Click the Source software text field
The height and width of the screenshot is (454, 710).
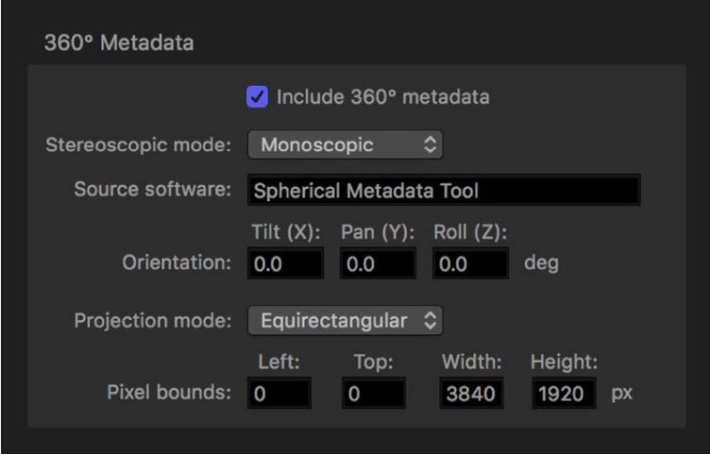pyautogui.click(x=444, y=190)
